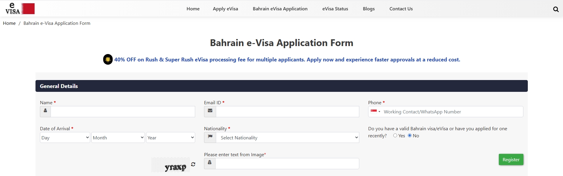The image size is (563, 176).
Task: Click the eVisa Bahrain flag logo
Action: [x=20, y=9]
